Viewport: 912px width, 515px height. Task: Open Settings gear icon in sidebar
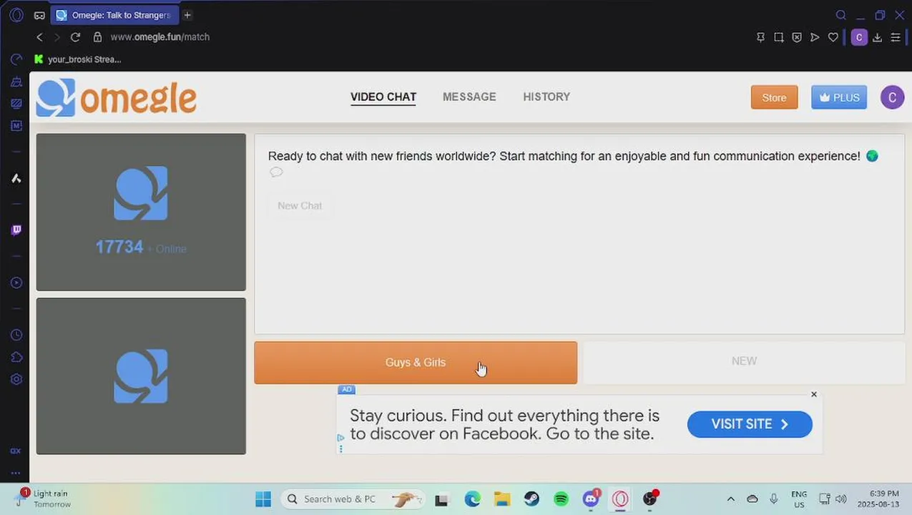tap(16, 379)
